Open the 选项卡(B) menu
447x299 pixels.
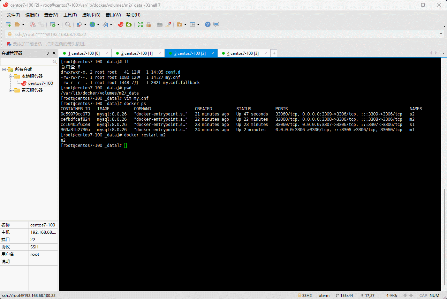pos(91,15)
